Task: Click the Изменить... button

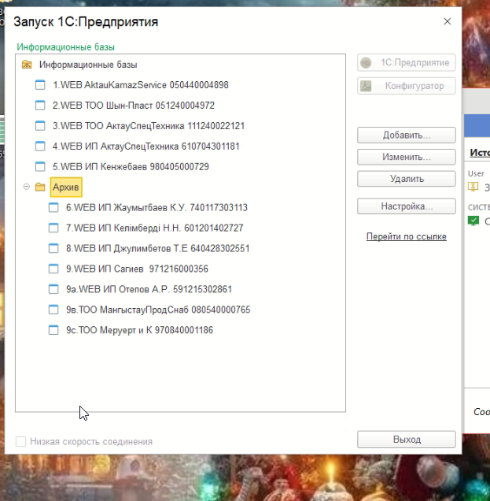Action: pos(407,157)
